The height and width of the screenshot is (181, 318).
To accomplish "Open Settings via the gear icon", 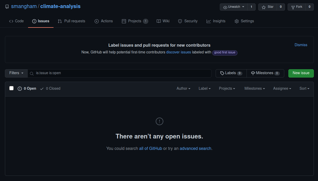I will [x=236, y=21].
